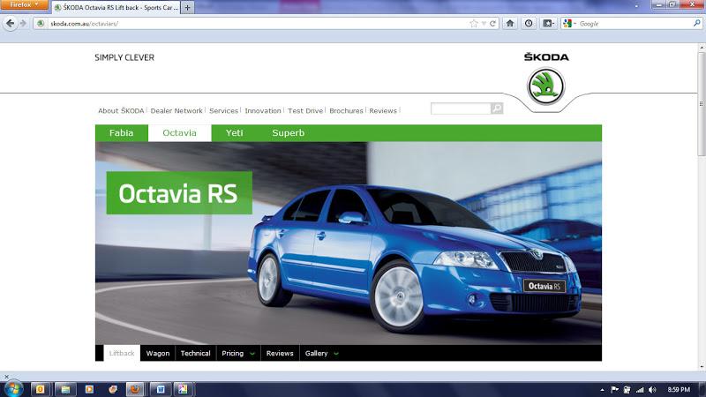Open the Firefox menu button
Screen dimensions: 706x397
[24, 5]
